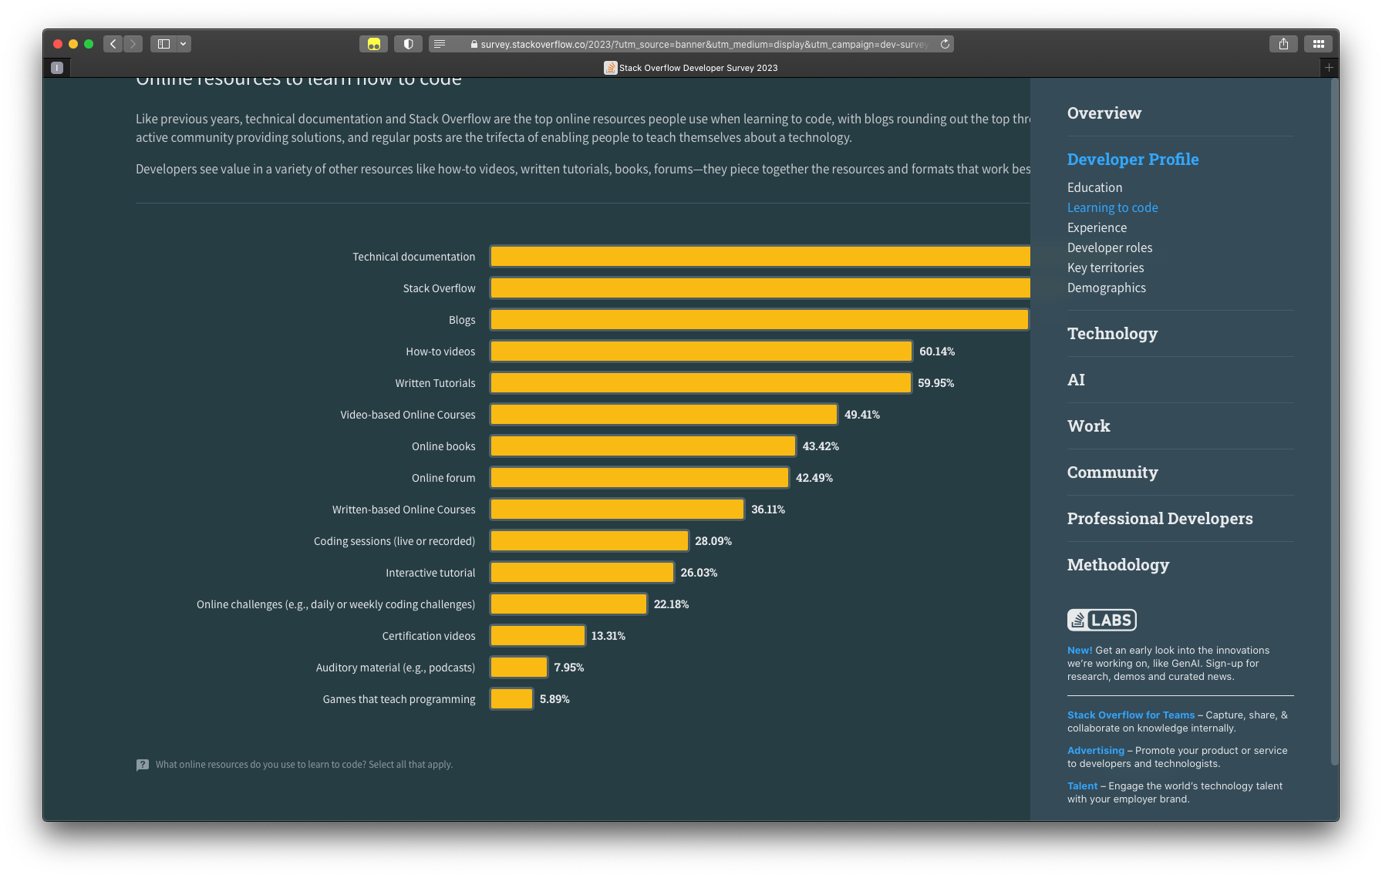Viewport: 1382px width, 878px height.
Task: Click the survey question text below chart
Action: coord(304,765)
